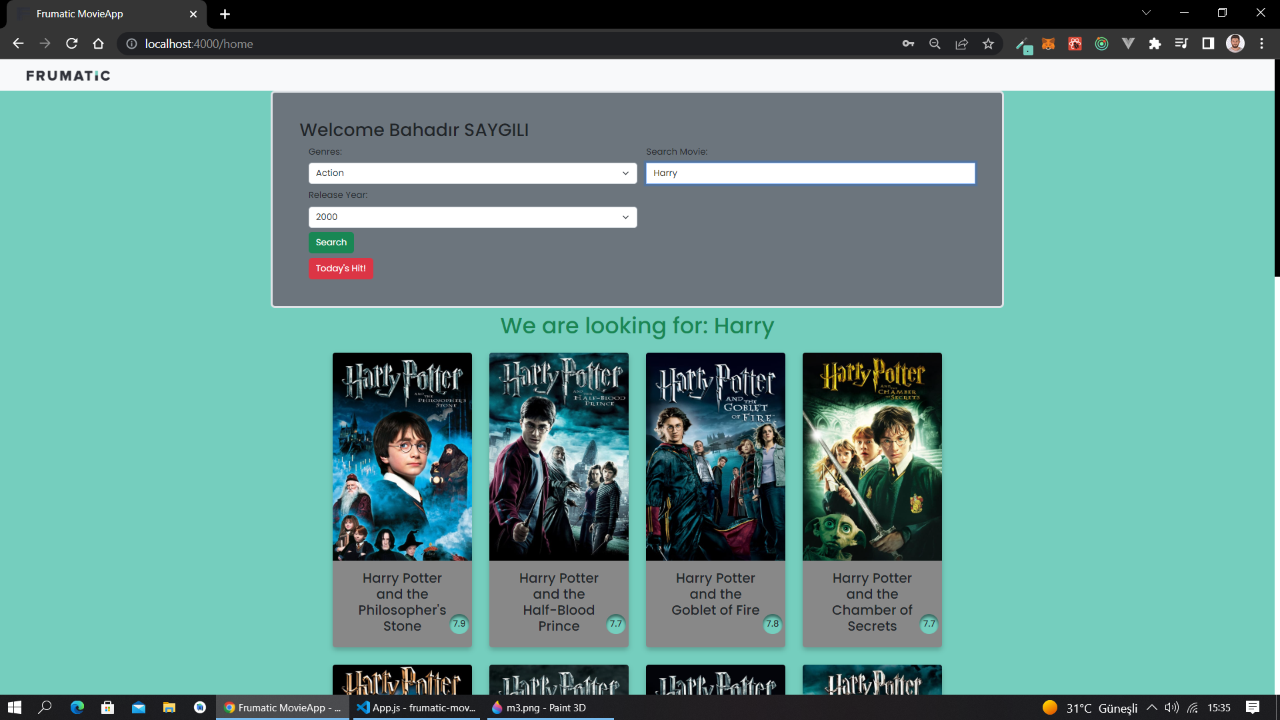Click the 7.9 rating badge on Philosopher's Stone

tap(459, 624)
